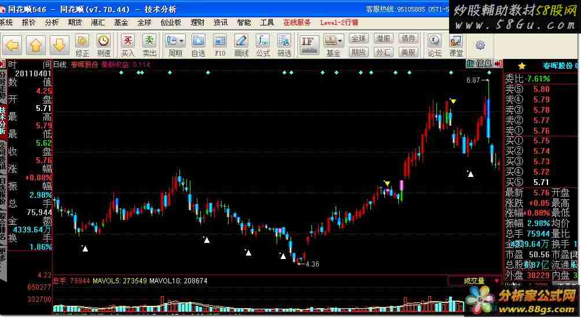Open the 理财 menu
The height and width of the screenshot is (318, 581).
tap(197, 23)
